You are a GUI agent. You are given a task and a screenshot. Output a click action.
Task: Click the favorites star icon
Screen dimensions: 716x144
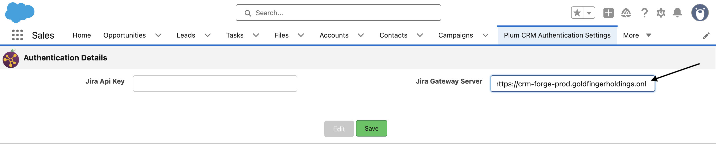tap(577, 13)
